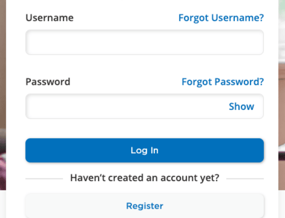Create a new account via Register
285x218 pixels.
click(x=144, y=206)
